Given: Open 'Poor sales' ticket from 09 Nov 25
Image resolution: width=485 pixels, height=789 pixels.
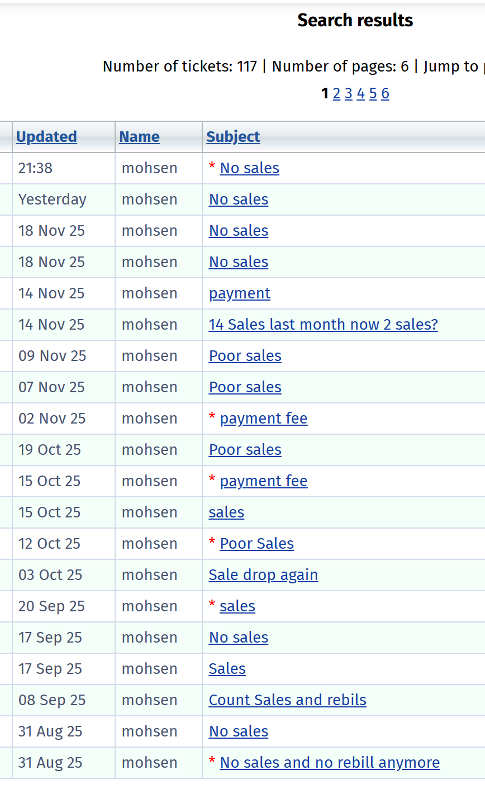Looking at the screenshot, I should coord(245,356).
